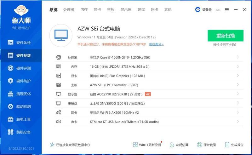Screen dimensions: 252x155
Task: Click the memory module icon
Action: 59,66
